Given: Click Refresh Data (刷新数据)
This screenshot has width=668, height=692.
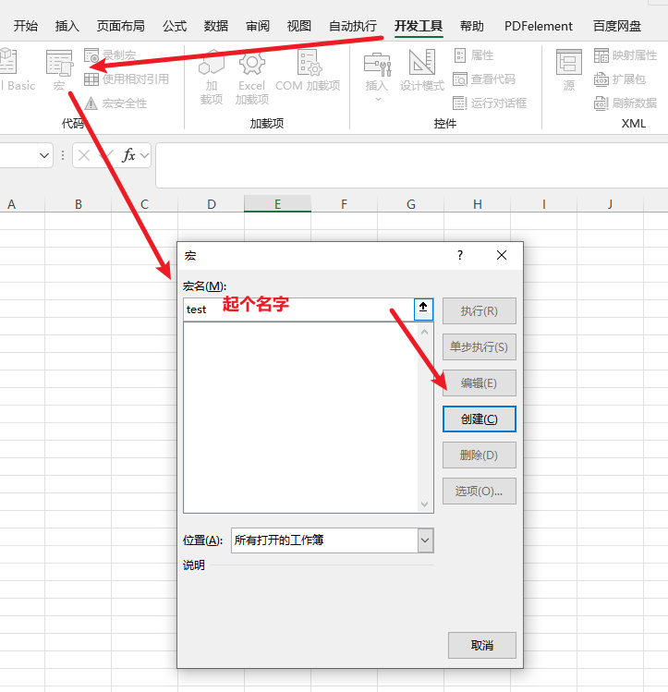Looking at the screenshot, I should point(625,103).
